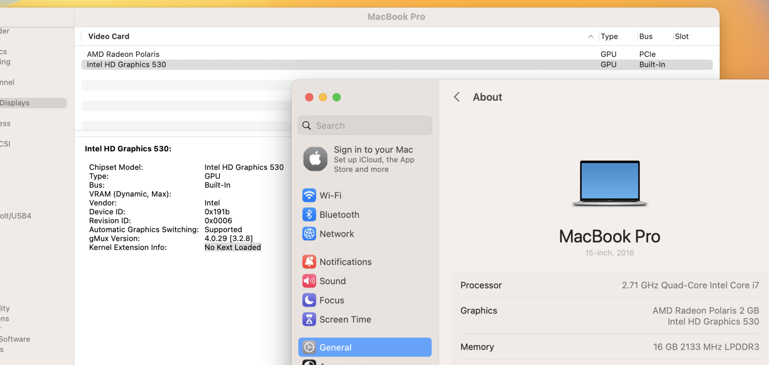Screen dimensions: 769x365
Task: Click Sign in to your Mac
Action: point(373,150)
